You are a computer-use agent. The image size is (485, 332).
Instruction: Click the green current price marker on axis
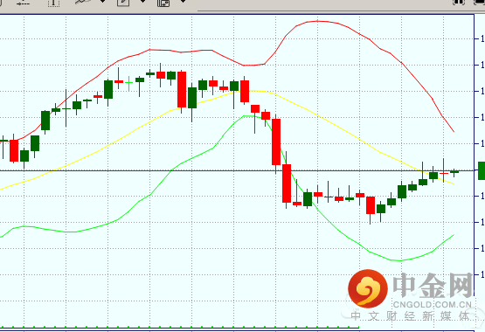pyautogui.click(x=482, y=170)
